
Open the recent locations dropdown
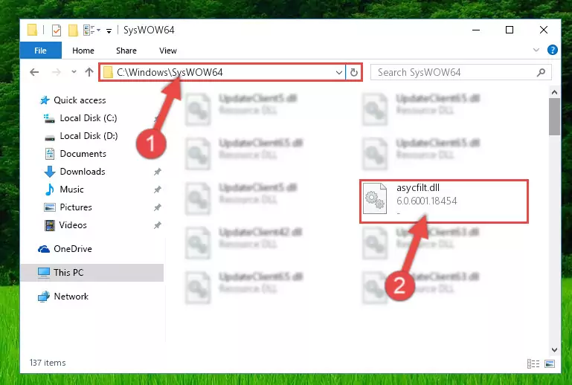pyautogui.click(x=74, y=72)
